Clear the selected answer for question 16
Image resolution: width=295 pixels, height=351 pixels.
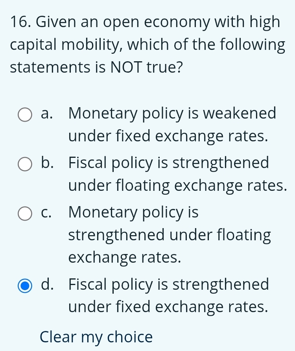(x=96, y=337)
